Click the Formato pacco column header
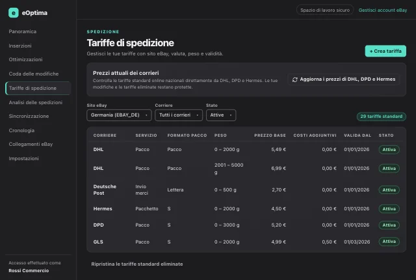 click(187, 135)
